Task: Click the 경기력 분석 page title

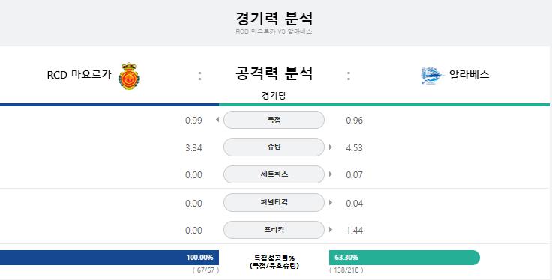Action: 274,18
